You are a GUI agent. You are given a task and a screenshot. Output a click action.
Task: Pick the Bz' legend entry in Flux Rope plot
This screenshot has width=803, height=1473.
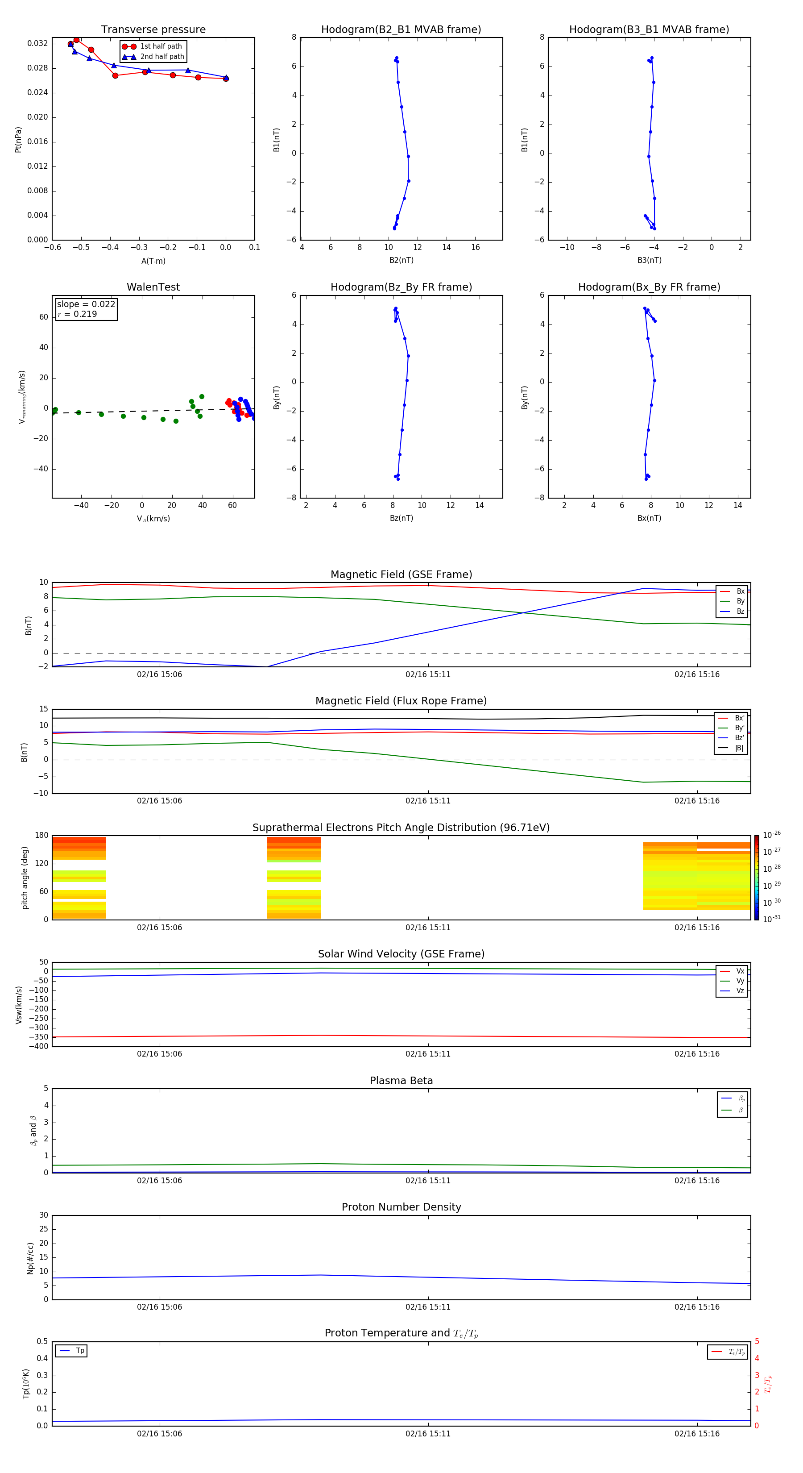[x=732, y=738]
